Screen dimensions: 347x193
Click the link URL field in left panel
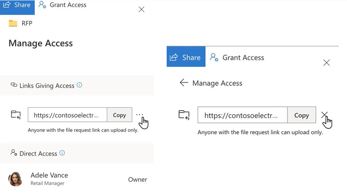(x=68, y=115)
